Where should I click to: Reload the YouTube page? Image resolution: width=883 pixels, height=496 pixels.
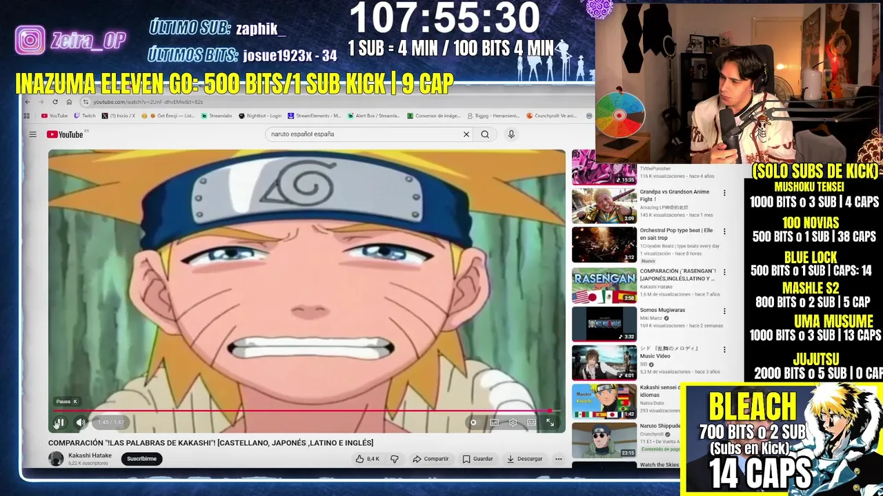[x=55, y=102]
